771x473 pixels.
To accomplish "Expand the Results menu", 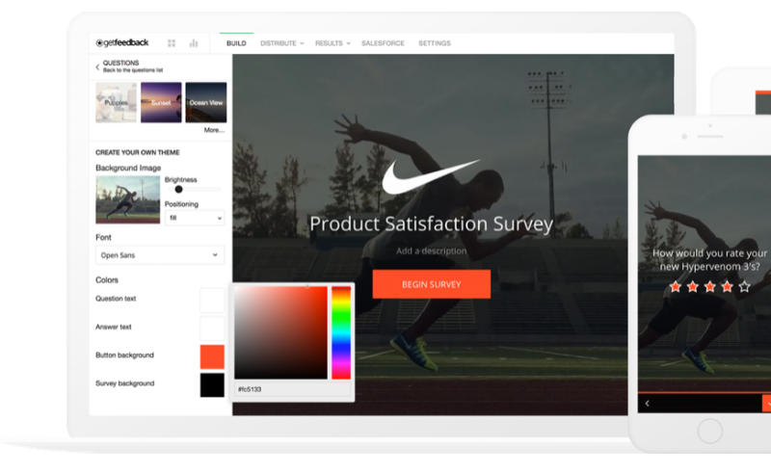I will (332, 43).
